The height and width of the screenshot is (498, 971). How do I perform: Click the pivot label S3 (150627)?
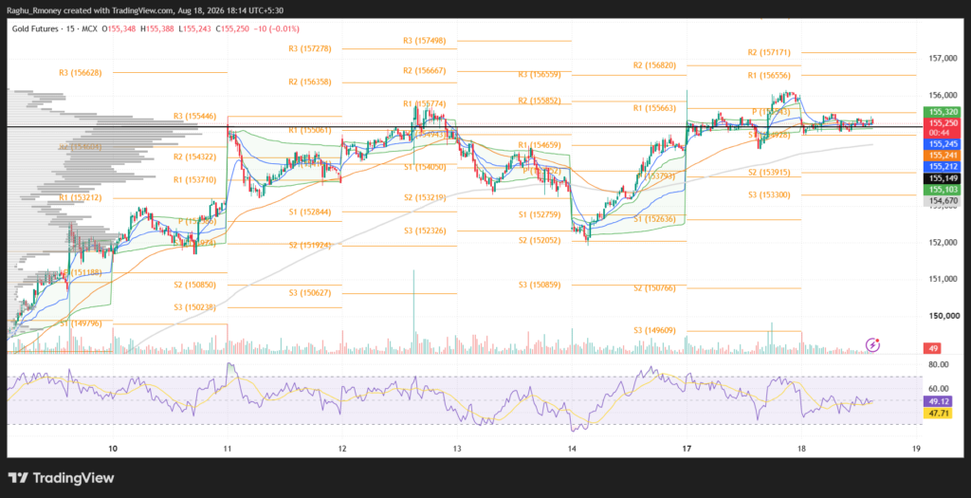(310, 293)
